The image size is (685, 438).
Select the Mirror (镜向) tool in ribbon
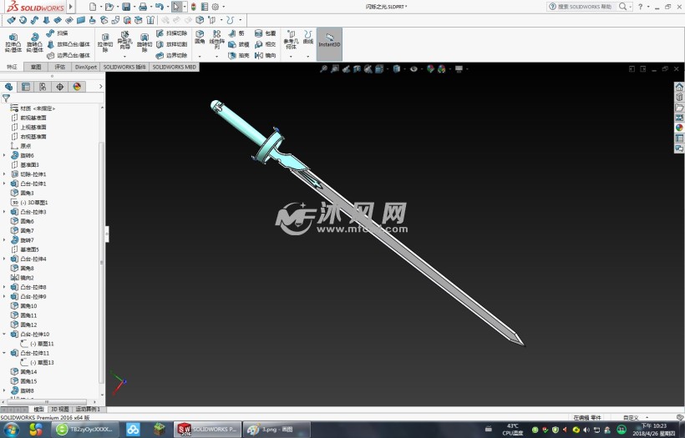265,55
